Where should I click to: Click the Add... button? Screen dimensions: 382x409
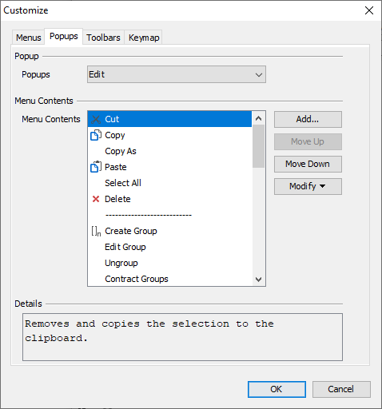[308, 119]
